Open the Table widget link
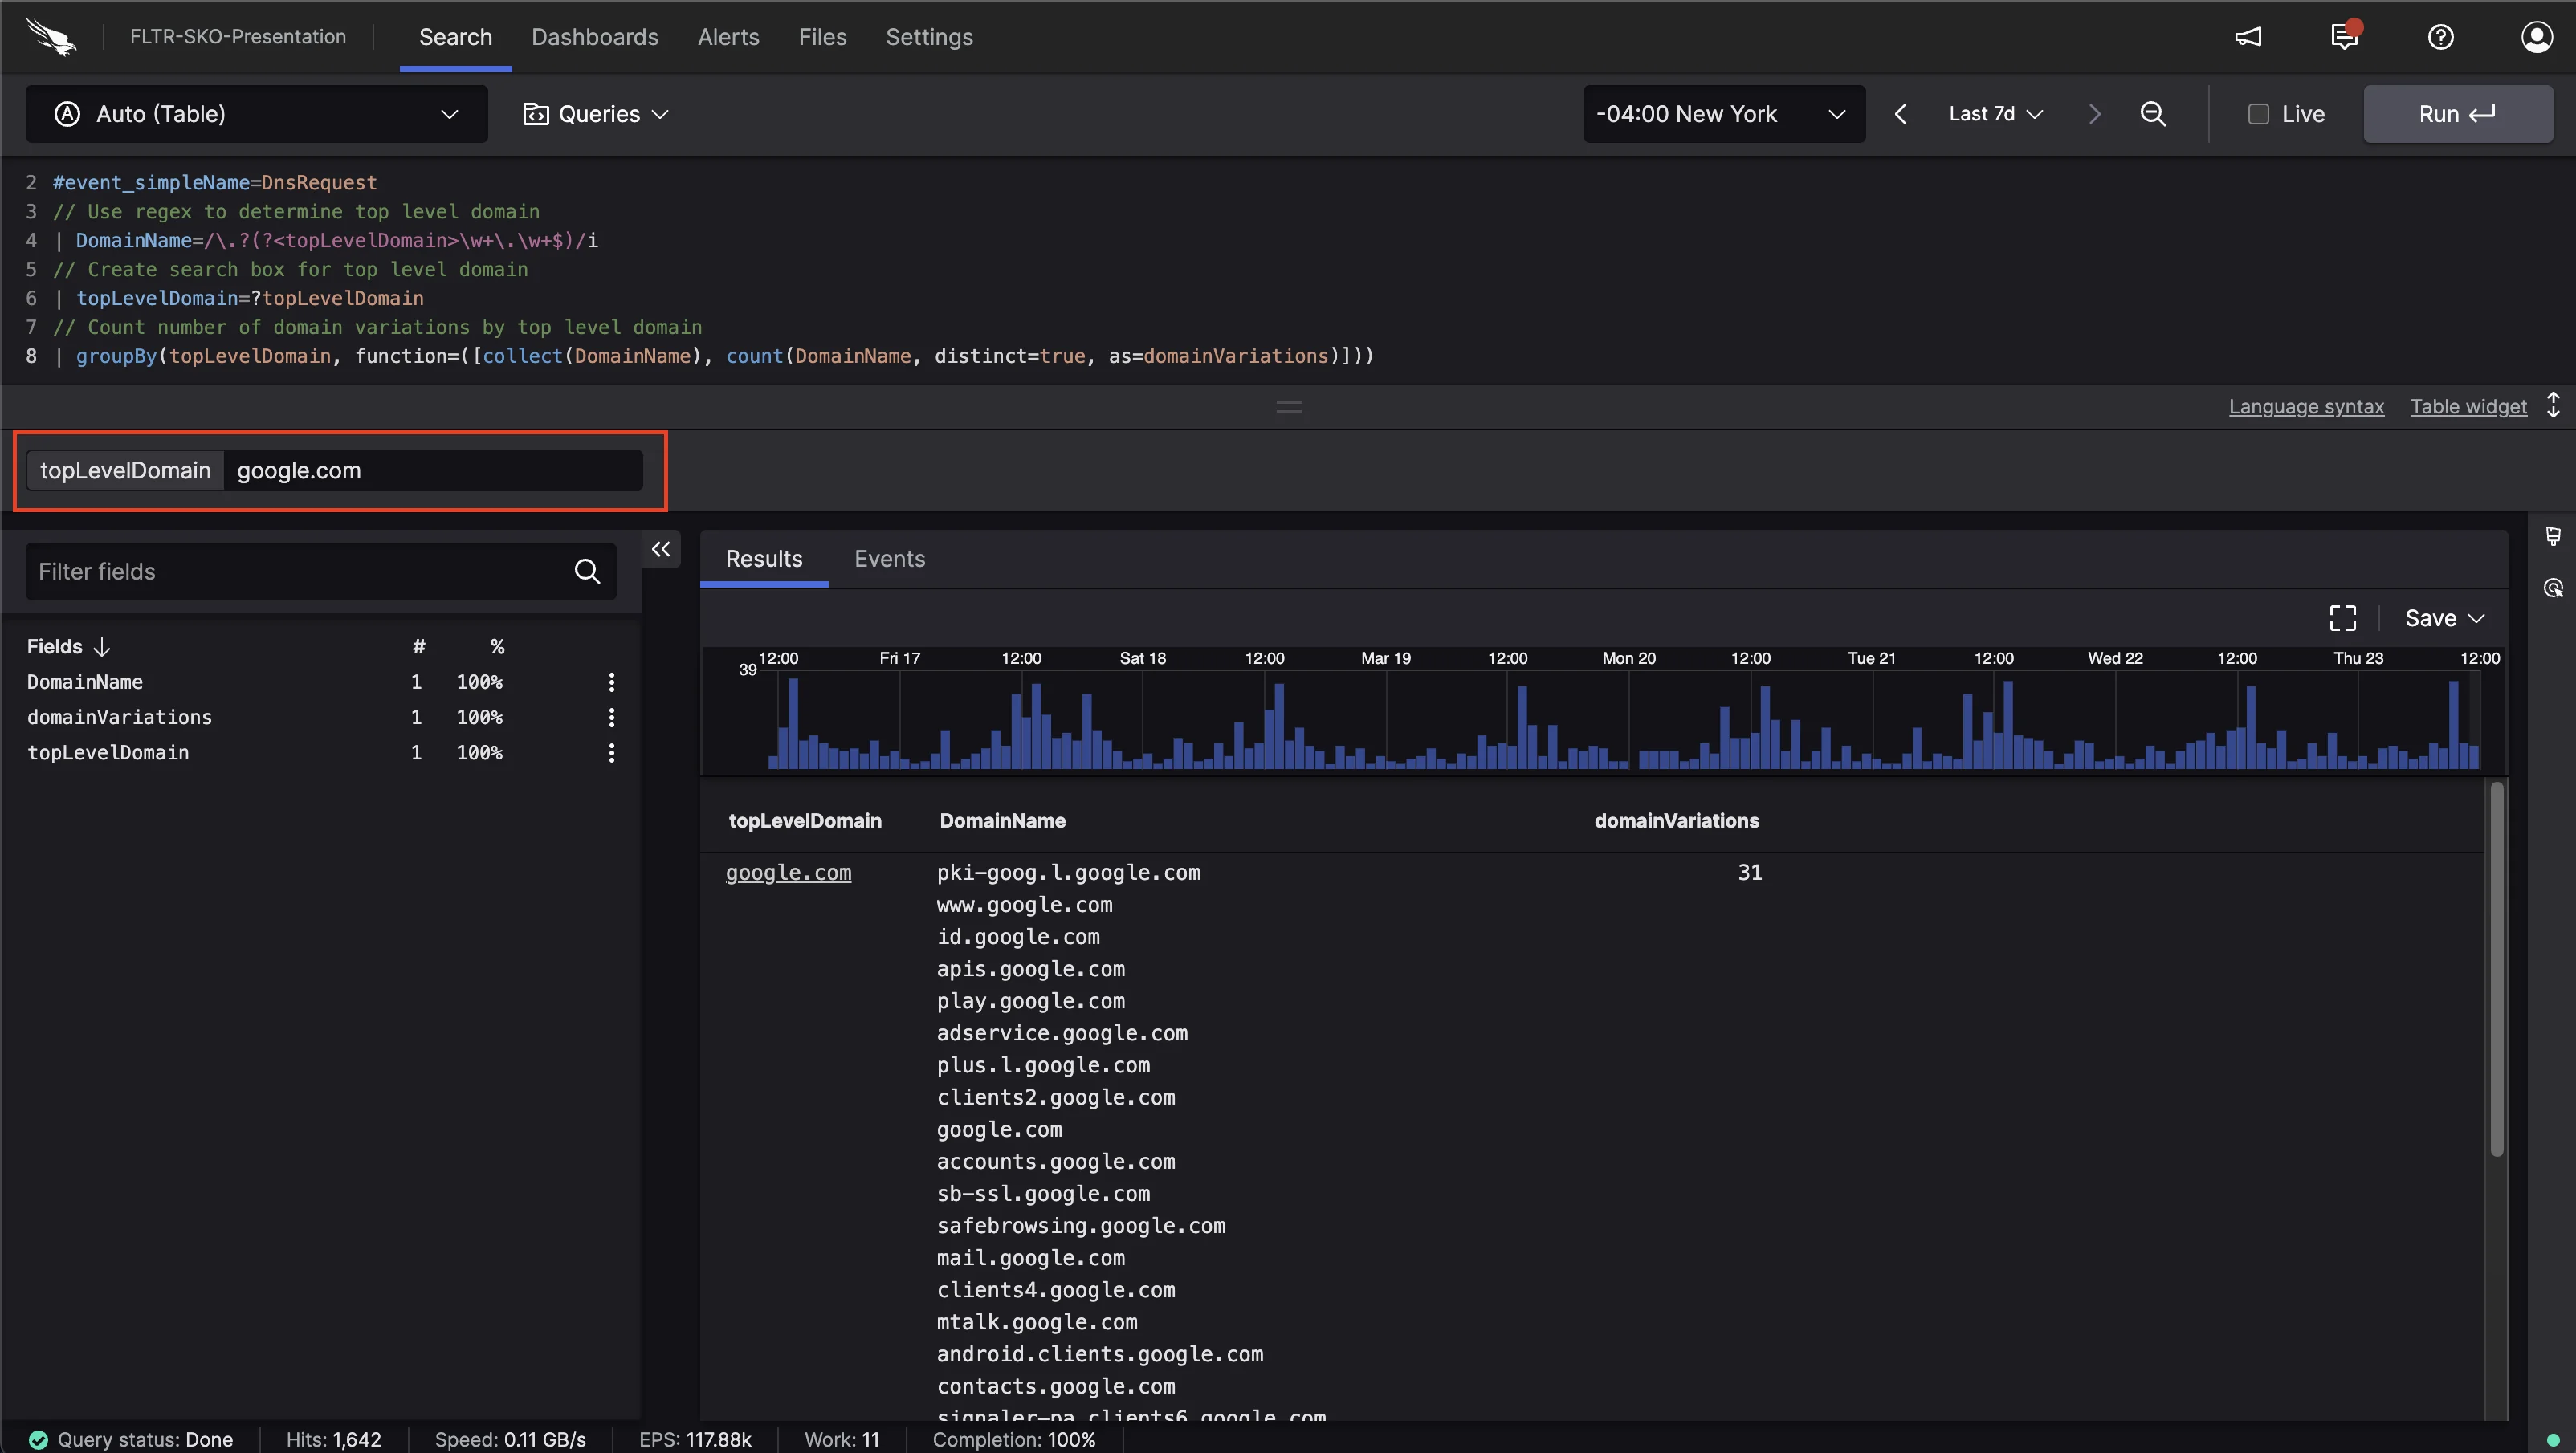Screen dimensions: 2576x1453 point(2468,406)
